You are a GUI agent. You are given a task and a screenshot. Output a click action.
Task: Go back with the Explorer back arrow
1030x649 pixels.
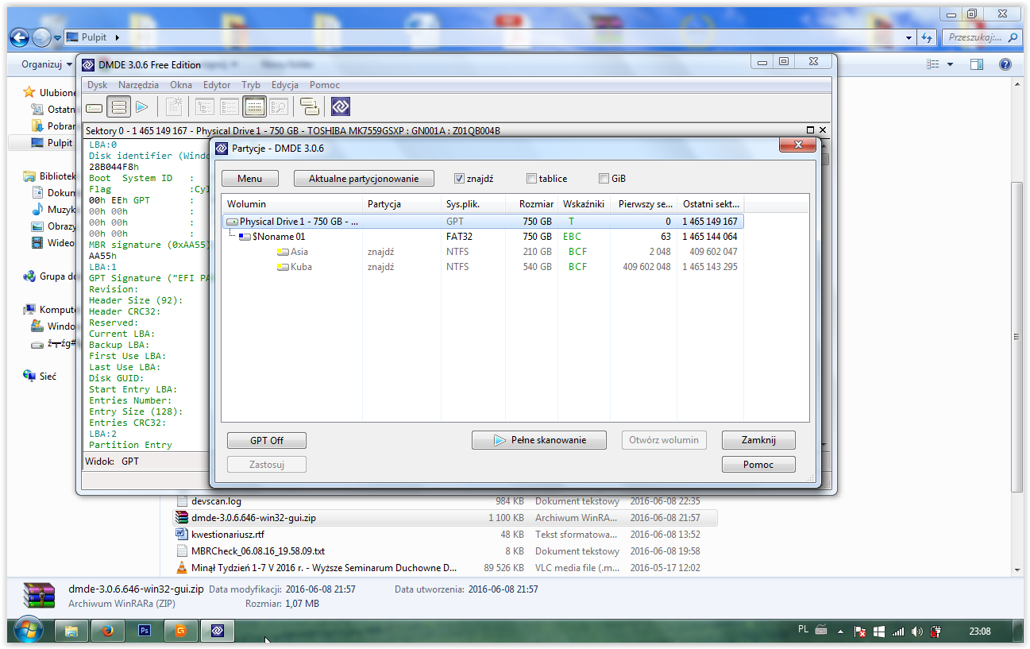click(x=21, y=37)
